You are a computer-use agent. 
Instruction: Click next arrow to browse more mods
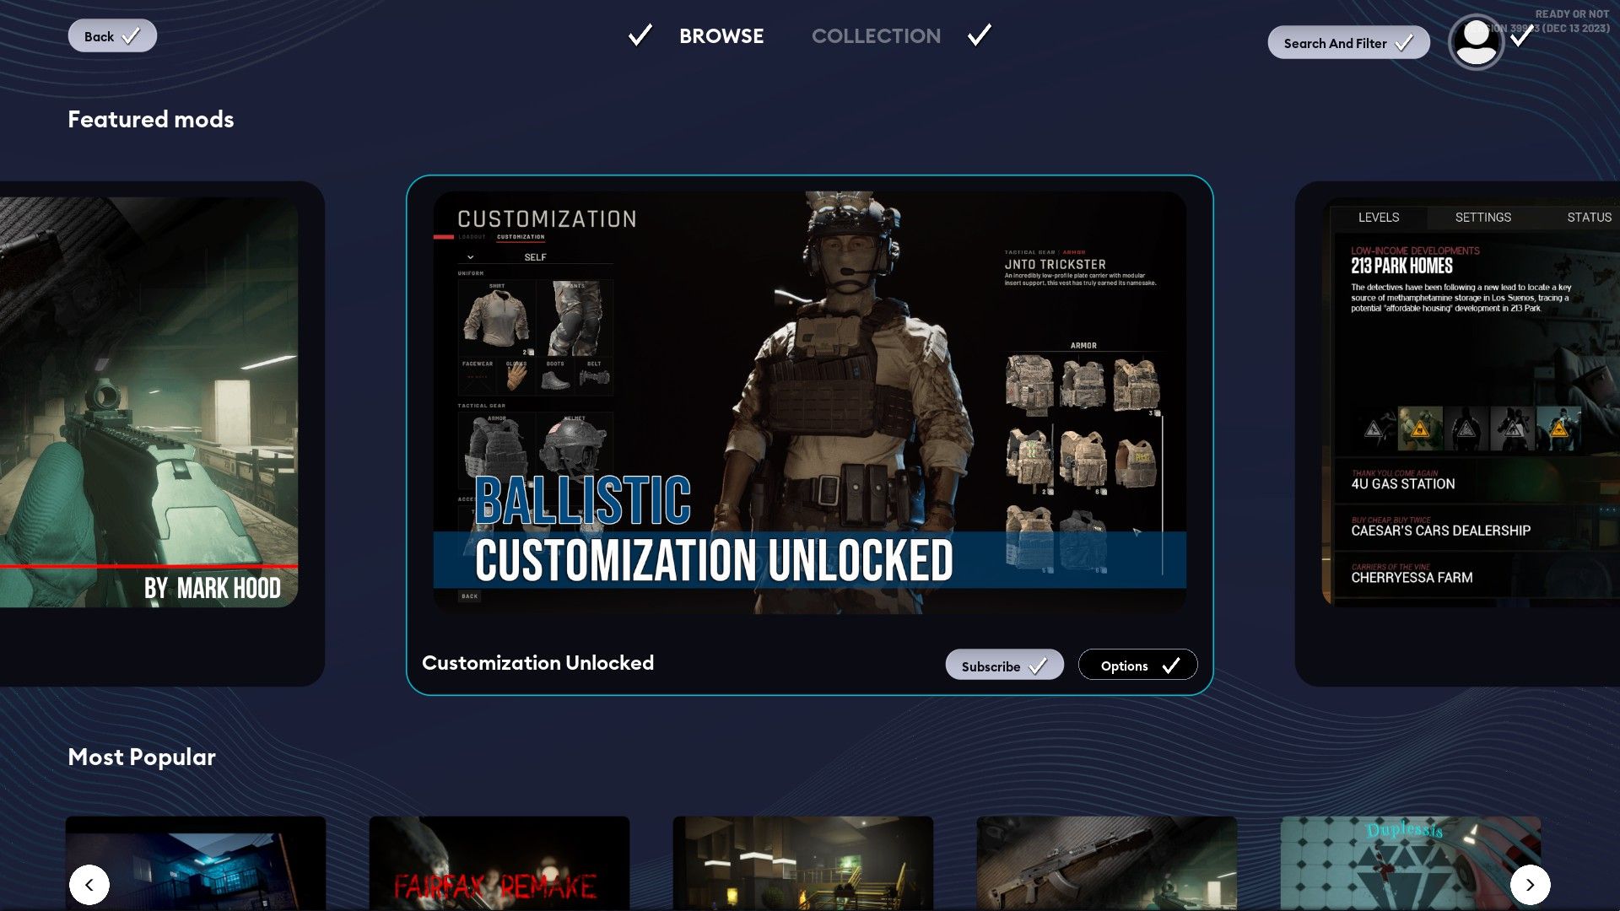pos(1531,883)
